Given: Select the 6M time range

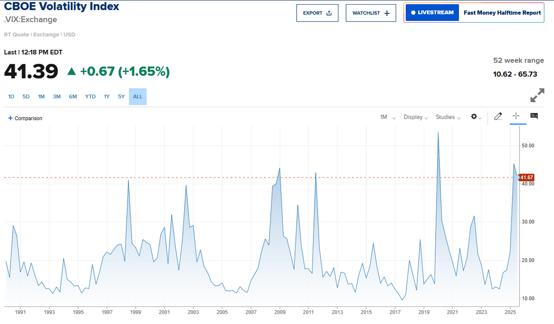Looking at the screenshot, I should pos(73,96).
